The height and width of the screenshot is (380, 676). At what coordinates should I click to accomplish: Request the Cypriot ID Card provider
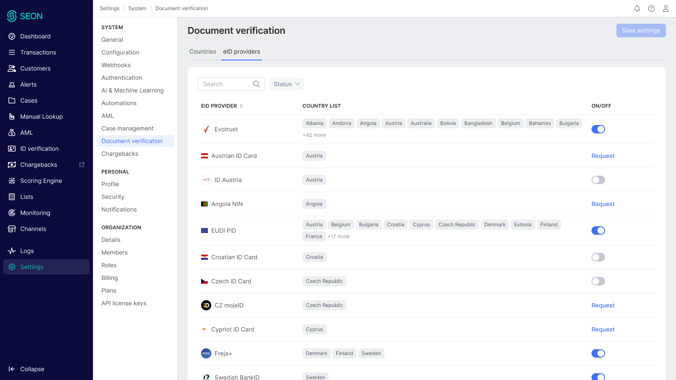tap(603, 329)
